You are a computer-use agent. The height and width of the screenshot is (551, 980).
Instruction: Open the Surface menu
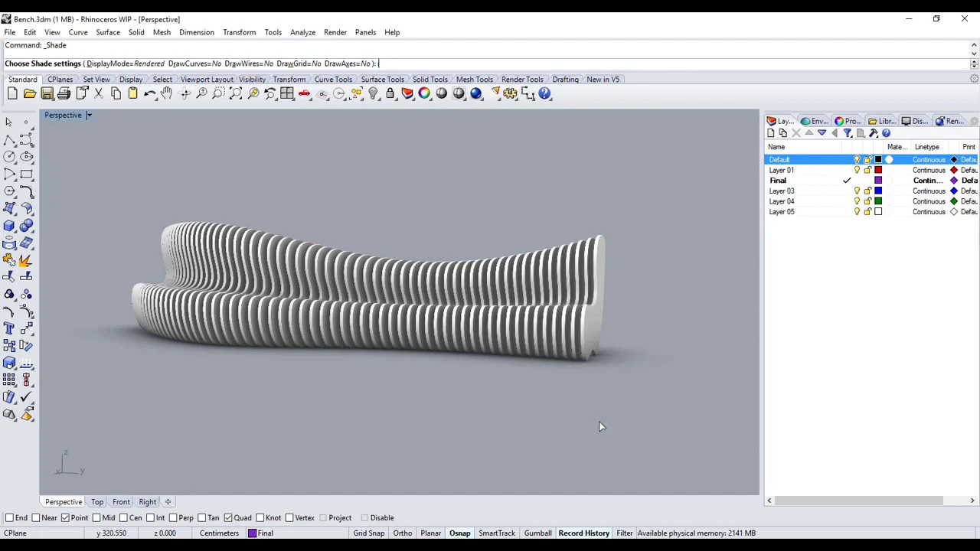[x=108, y=32]
